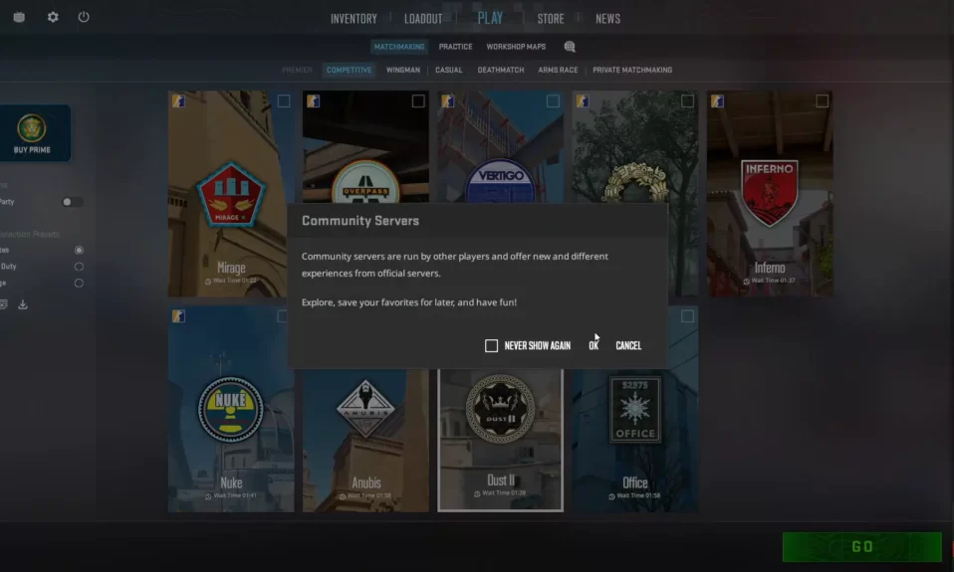Click the map-group icon on Overpass card
This screenshot has width=954, height=572.
point(313,100)
